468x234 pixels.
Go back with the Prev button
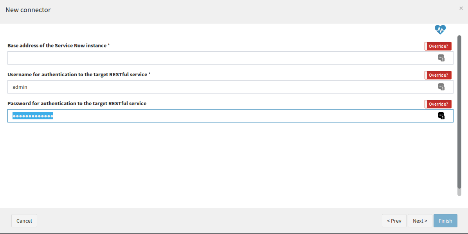tap(394, 221)
